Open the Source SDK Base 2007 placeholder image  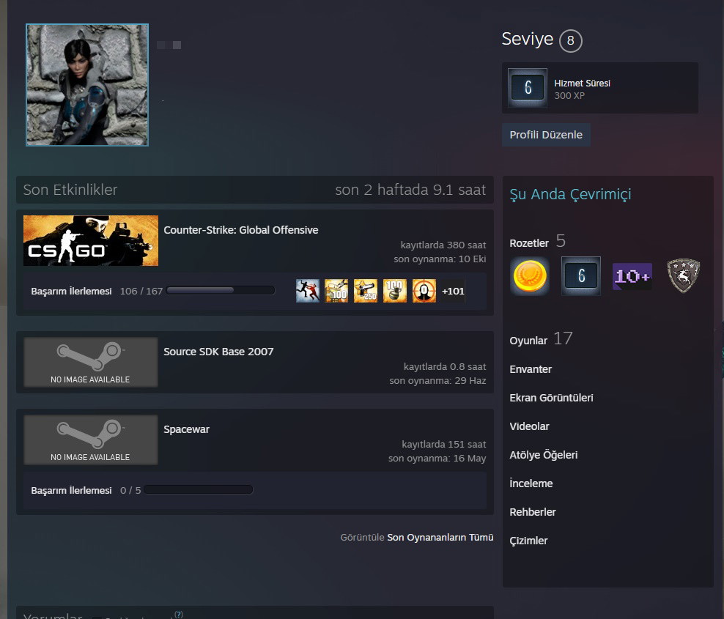[91, 362]
